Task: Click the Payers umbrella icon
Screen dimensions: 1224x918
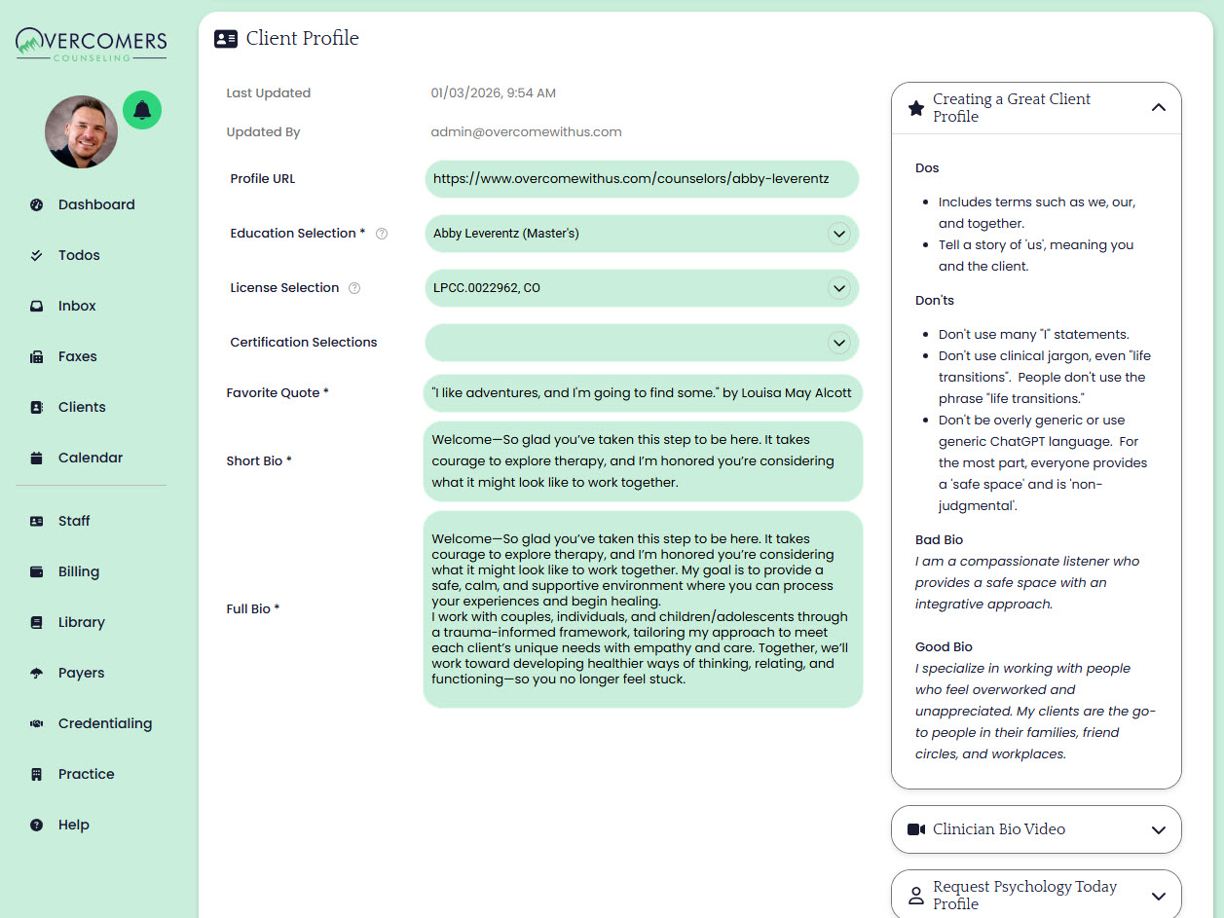Action: click(37, 673)
